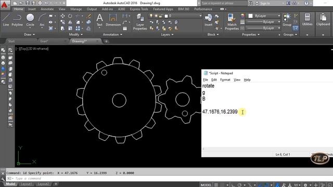Expand the Groups panel dropdown
This screenshot has width=333, height=187.
pyautogui.click(x=290, y=34)
